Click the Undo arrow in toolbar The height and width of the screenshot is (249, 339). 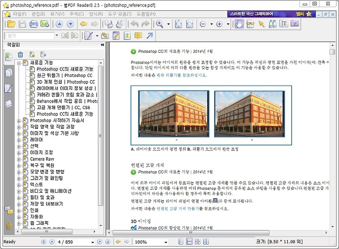click(x=135, y=24)
